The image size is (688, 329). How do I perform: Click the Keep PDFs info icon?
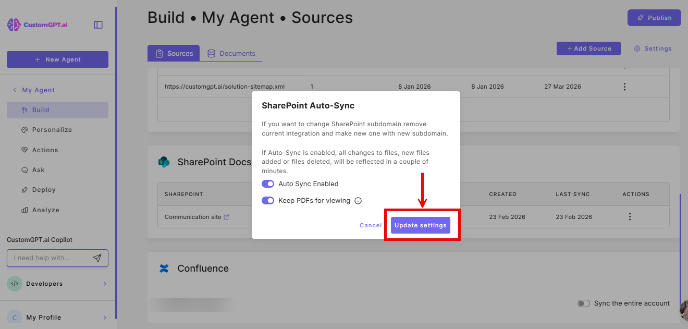coord(358,201)
